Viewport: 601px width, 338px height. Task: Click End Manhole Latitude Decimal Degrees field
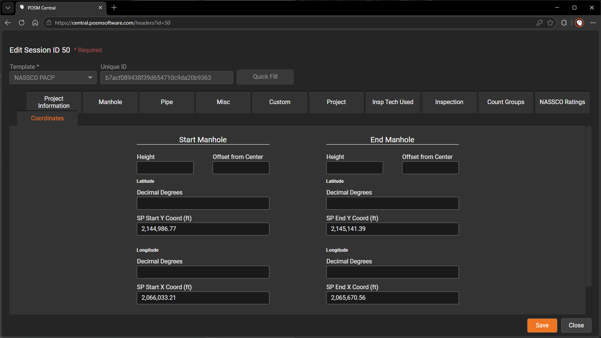point(393,203)
